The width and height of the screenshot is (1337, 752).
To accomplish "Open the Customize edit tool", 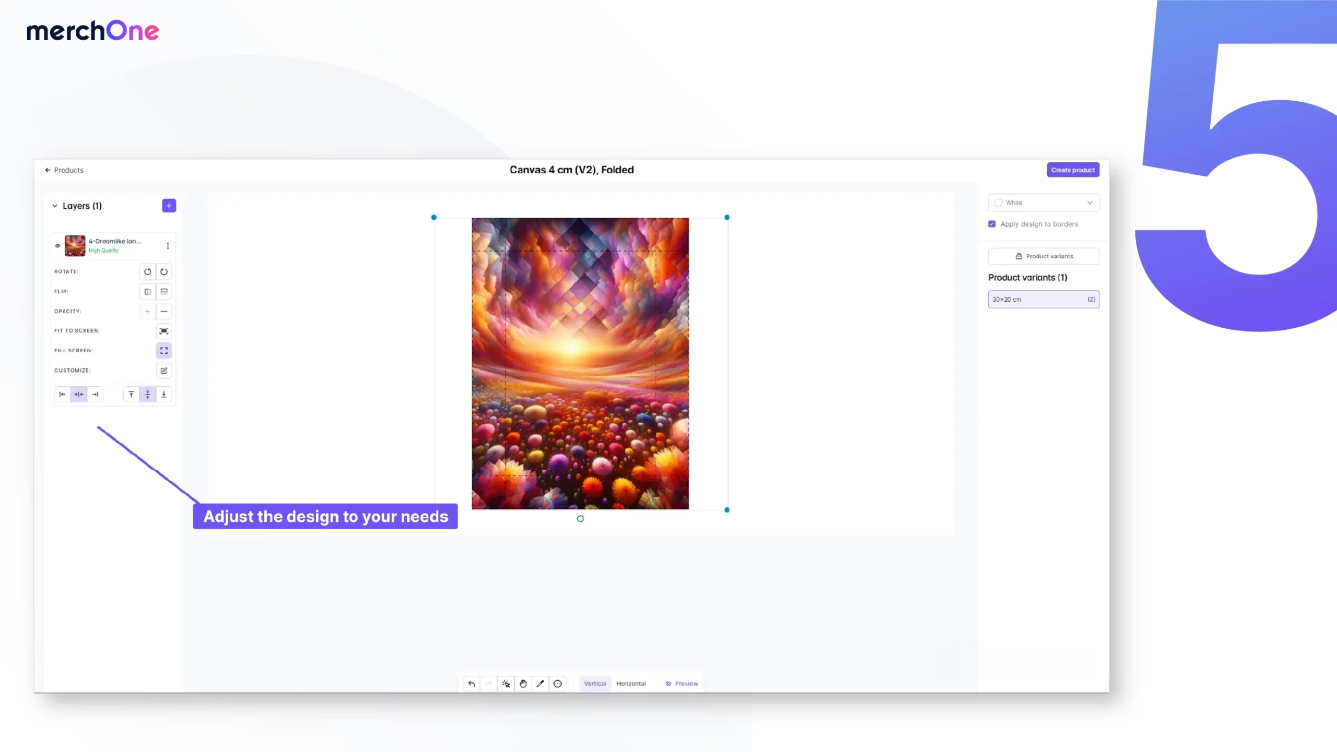I will tap(164, 371).
